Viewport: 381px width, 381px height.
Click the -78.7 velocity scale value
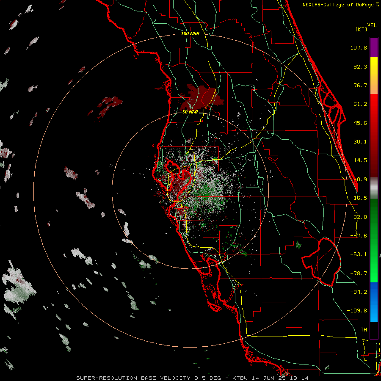pos(359,273)
